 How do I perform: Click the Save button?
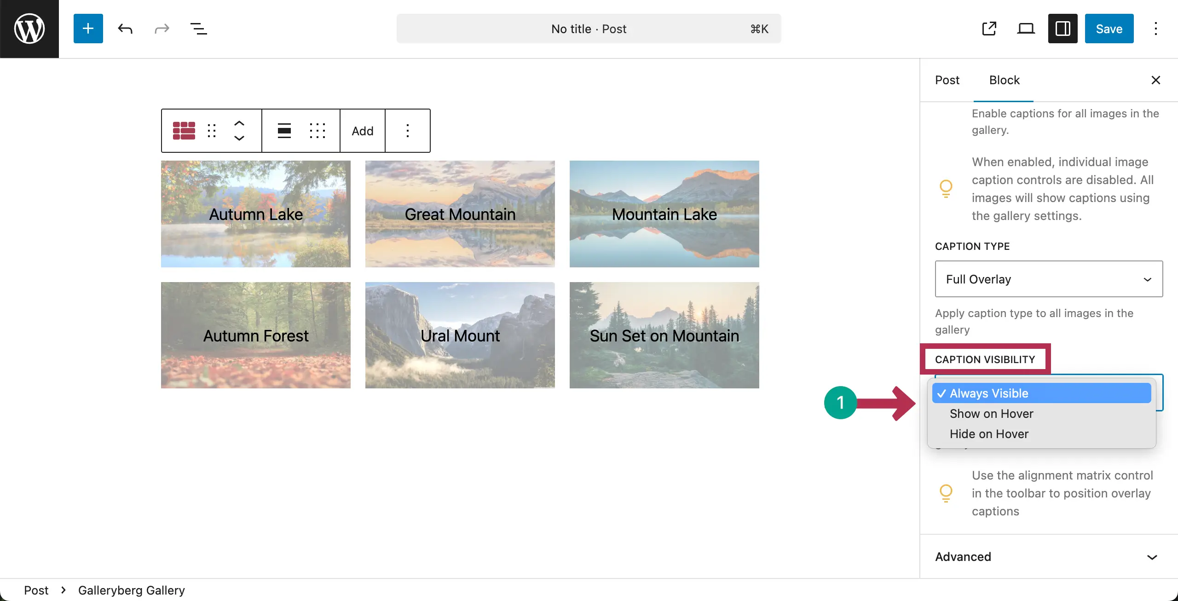(x=1109, y=28)
